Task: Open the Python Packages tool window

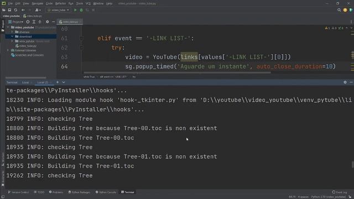Action: 79,192
